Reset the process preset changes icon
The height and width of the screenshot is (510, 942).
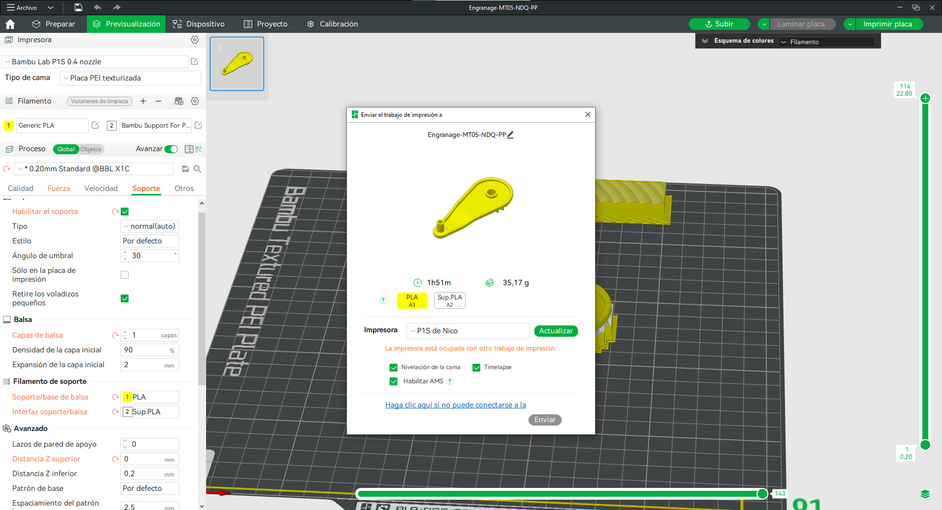click(x=6, y=169)
